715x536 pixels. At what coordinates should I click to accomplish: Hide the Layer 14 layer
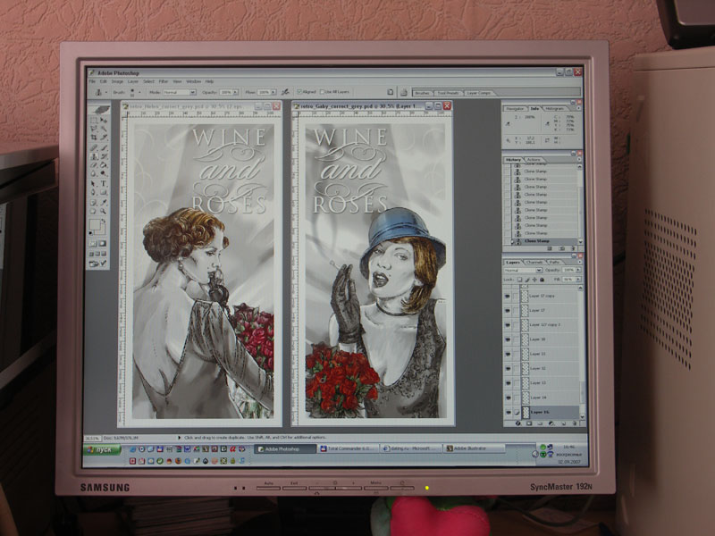508,398
